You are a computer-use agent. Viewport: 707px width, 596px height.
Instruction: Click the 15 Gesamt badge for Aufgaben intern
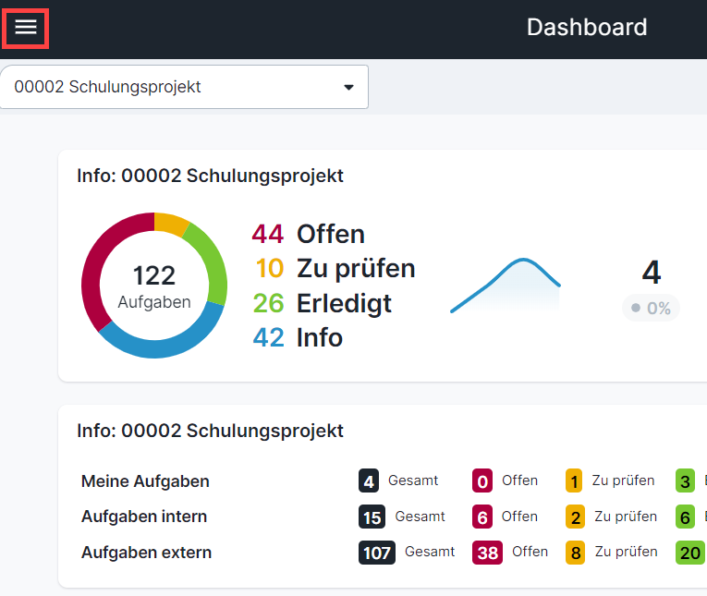tap(372, 517)
